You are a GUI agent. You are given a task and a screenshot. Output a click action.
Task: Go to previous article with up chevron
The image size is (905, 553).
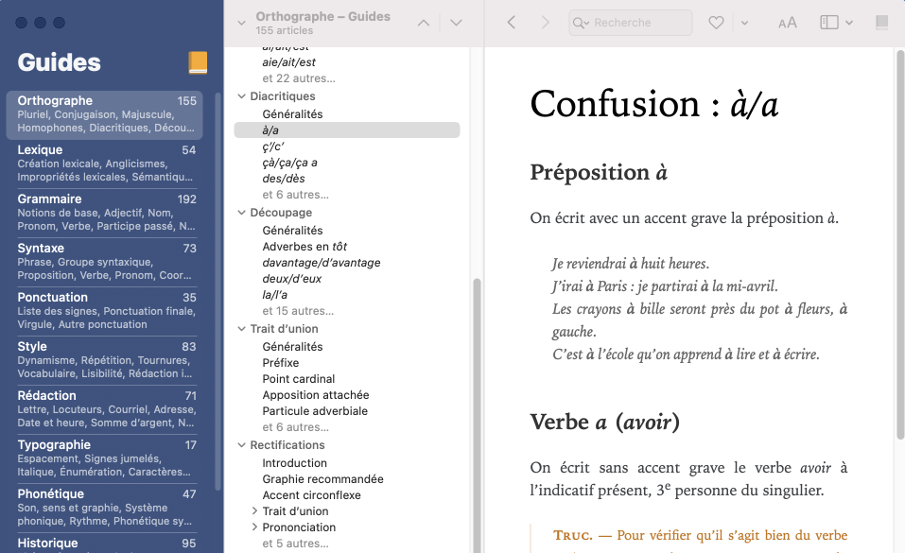424,23
